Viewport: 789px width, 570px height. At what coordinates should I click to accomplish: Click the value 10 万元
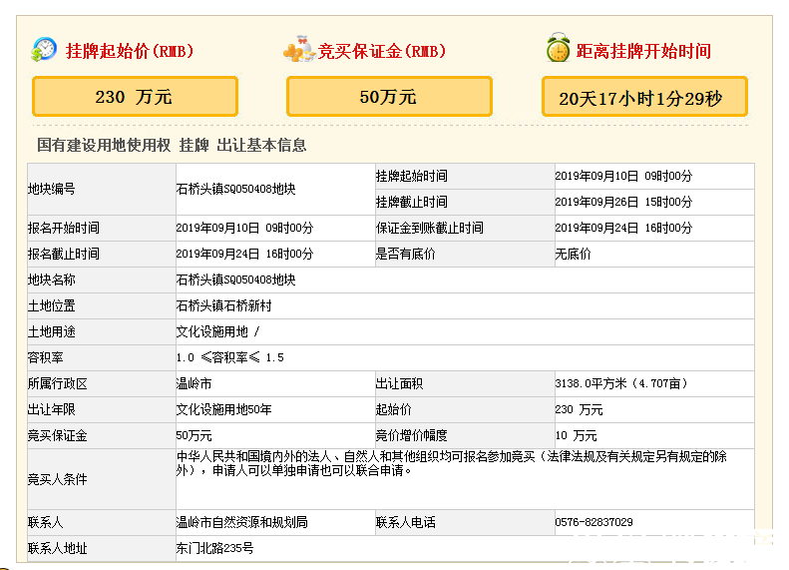tap(576, 435)
